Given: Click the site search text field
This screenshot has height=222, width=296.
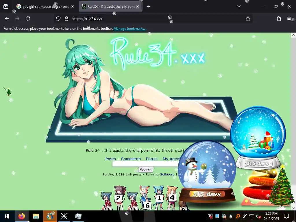Looking at the screenshot, I should pos(145,164).
